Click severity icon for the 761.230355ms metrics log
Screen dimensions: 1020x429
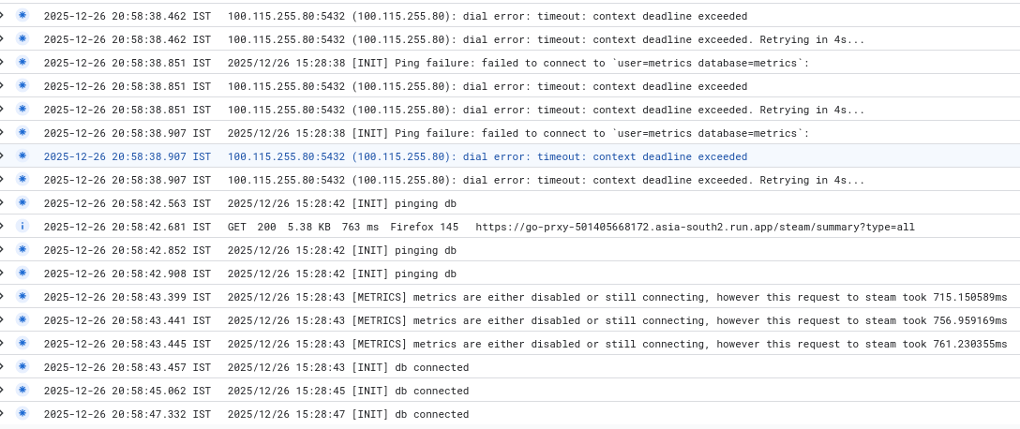click(22, 343)
